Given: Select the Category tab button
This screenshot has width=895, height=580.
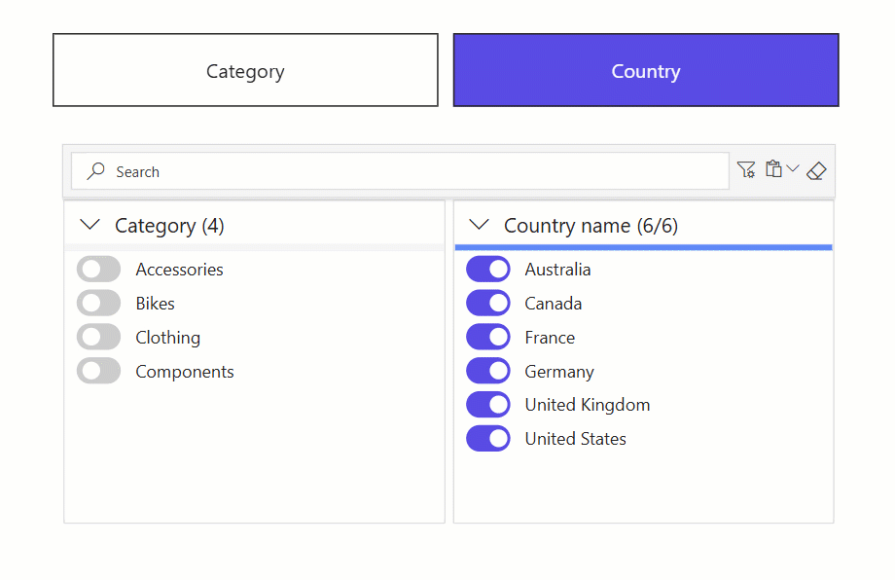Looking at the screenshot, I should (245, 71).
